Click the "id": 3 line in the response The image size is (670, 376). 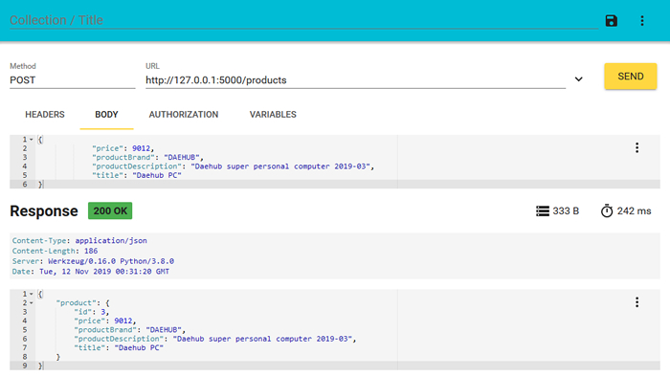point(92,312)
